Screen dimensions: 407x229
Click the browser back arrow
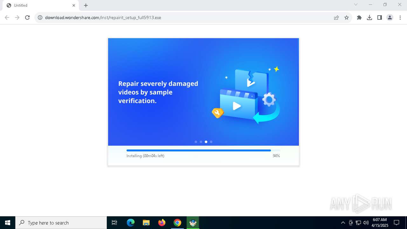pos(7,17)
